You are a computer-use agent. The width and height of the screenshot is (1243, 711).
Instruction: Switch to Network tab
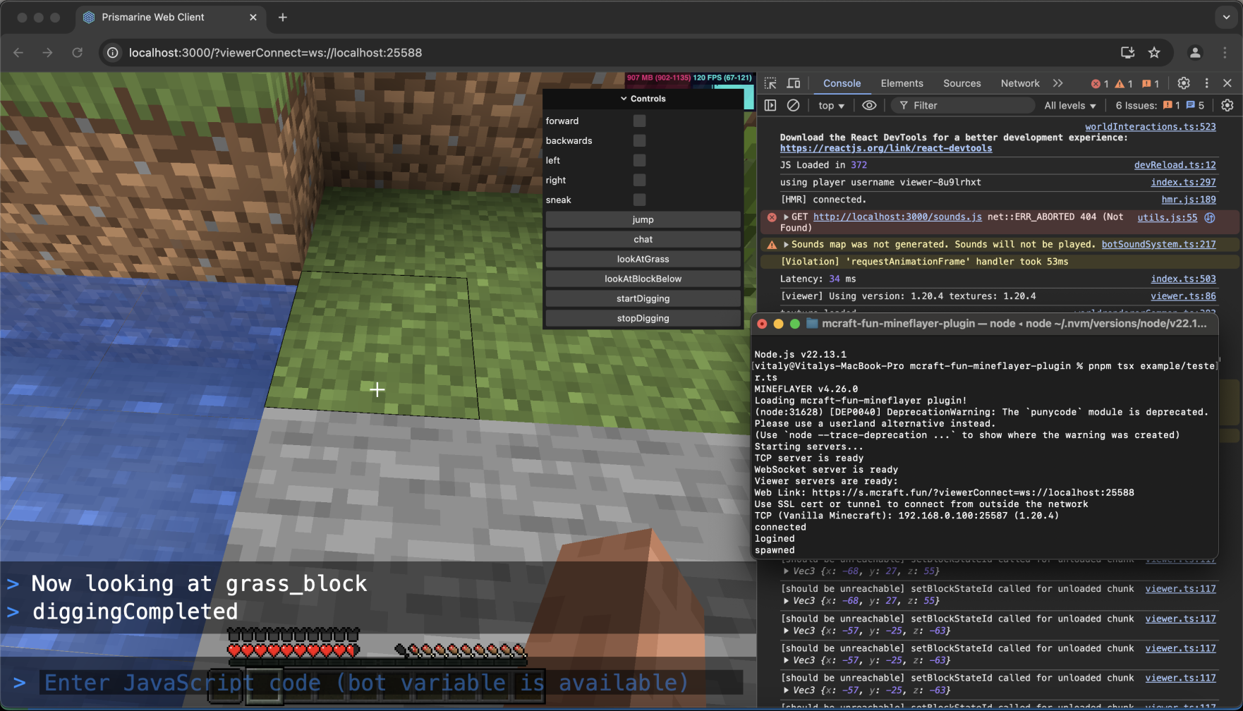pyautogui.click(x=1020, y=83)
